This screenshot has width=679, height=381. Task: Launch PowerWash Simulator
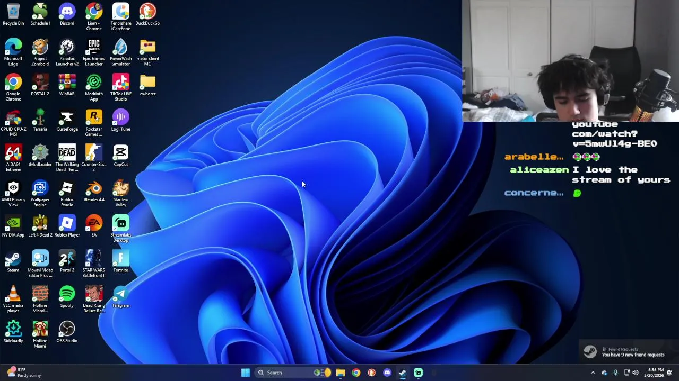point(121,52)
